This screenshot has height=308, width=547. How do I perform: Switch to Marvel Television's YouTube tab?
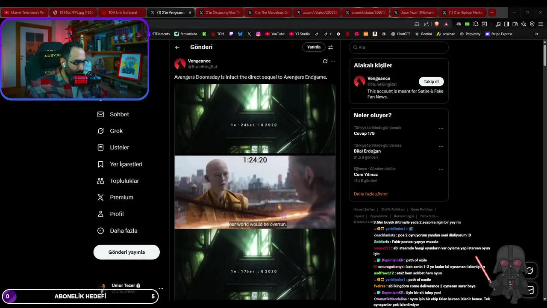coord(24,12)
